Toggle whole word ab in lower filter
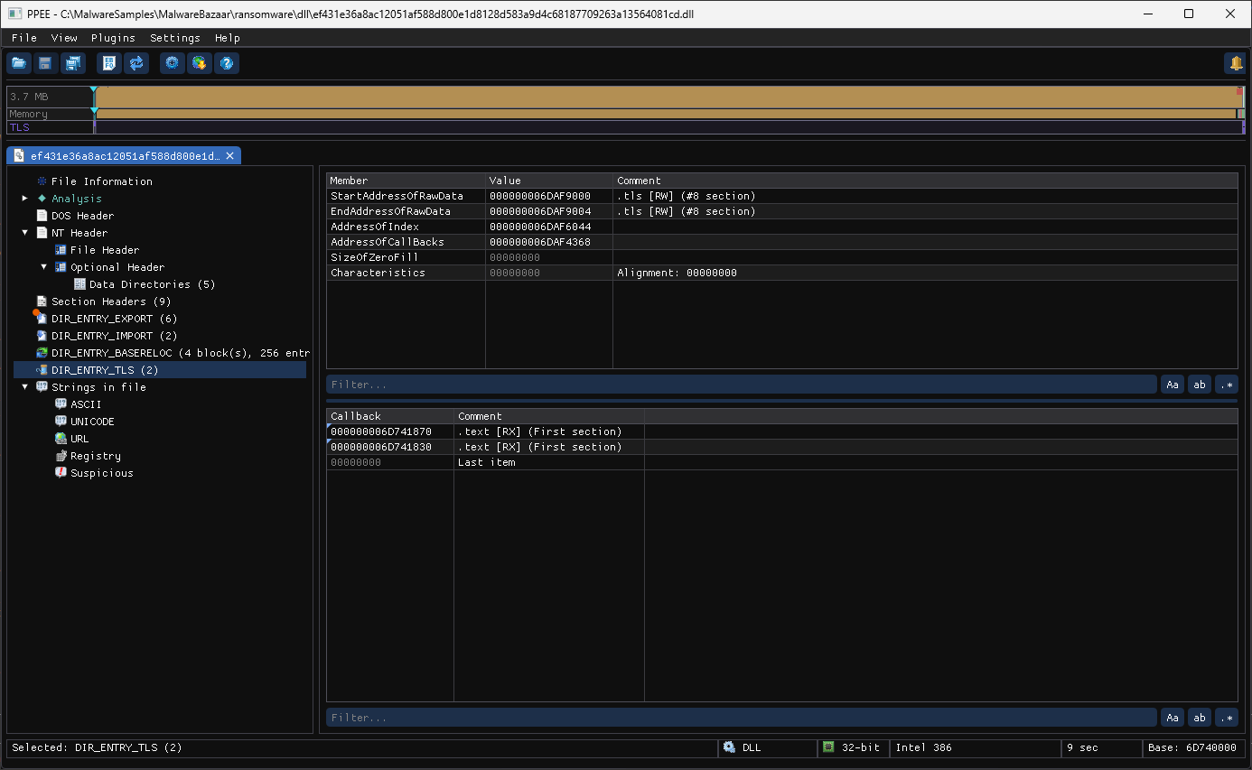Screen dimensions: 1252x770 pyautogui.click(x=1200, y=718)
